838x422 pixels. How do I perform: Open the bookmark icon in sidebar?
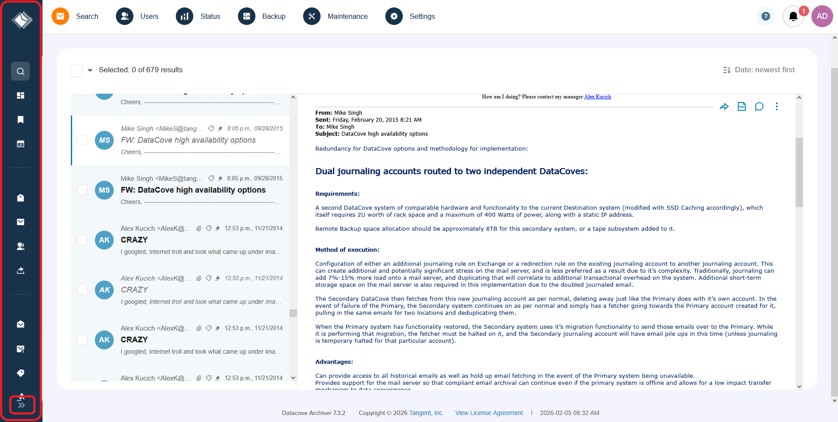point(21,120)
